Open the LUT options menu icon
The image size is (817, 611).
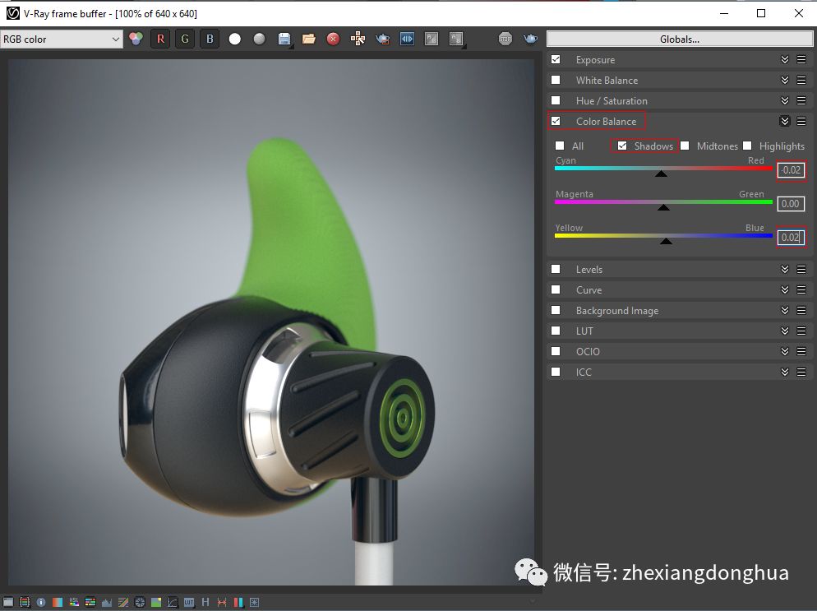point(801,331)
